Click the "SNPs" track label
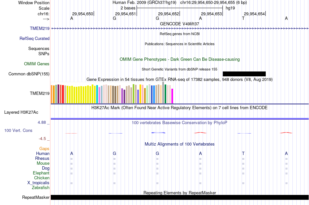 [44, 54]
